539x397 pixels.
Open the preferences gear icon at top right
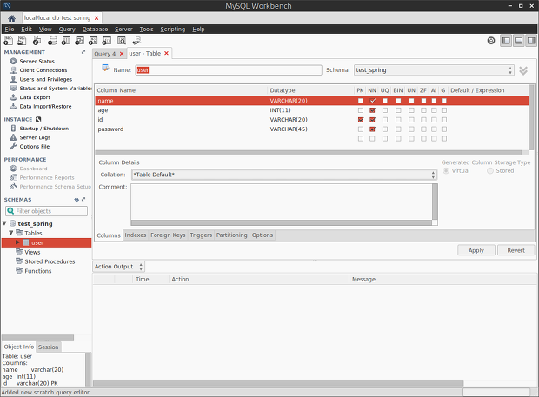491,41
